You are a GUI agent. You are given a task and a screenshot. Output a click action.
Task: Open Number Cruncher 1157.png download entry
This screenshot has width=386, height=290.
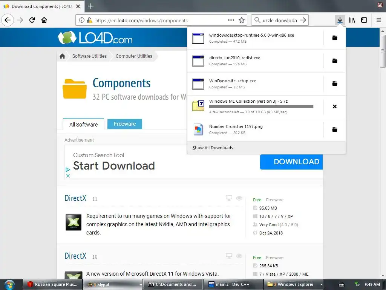pos(255,130)
